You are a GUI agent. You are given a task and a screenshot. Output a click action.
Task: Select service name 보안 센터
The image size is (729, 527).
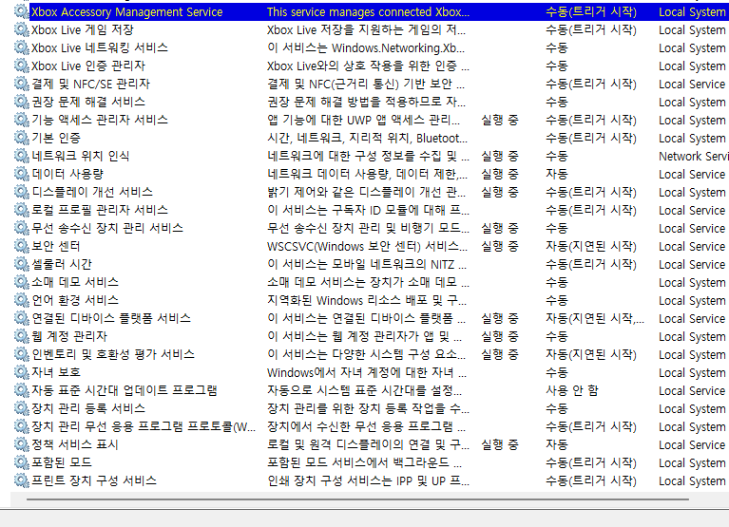56,246
